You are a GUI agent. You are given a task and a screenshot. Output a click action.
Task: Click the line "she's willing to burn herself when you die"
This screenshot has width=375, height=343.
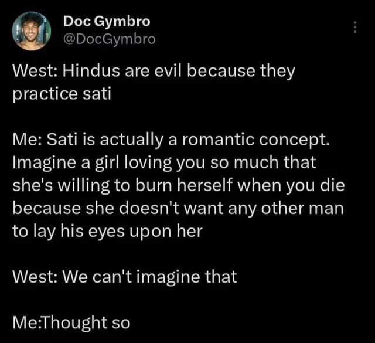pos(179,185)
